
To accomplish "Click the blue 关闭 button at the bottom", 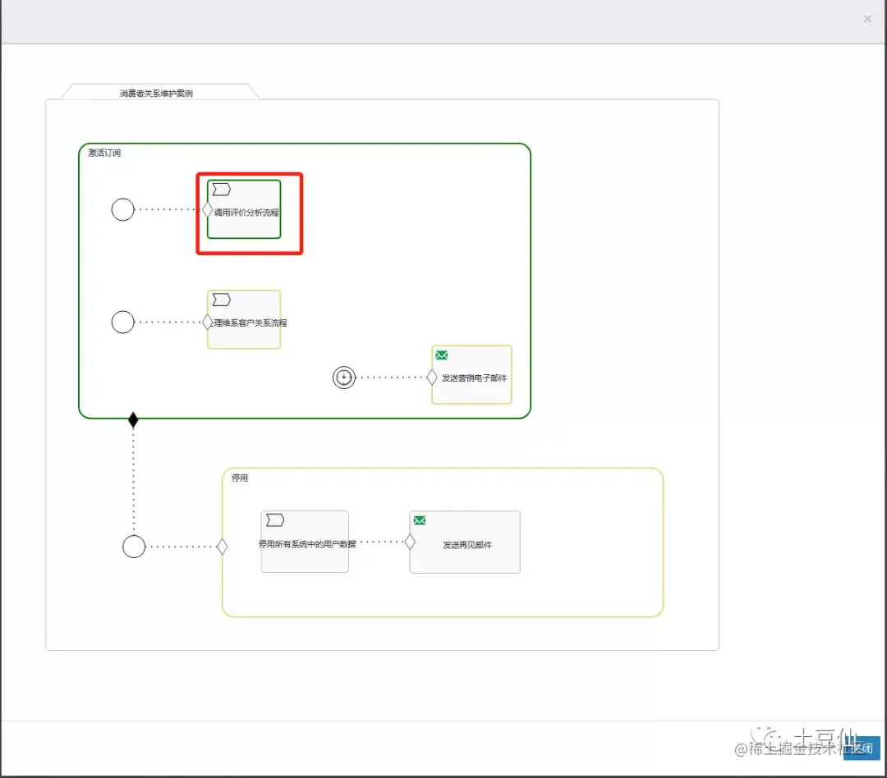I will 862,748.
